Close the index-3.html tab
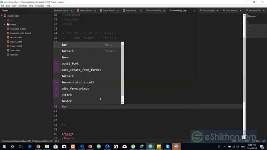Screen dimensions: 267x150 [118, 10]
